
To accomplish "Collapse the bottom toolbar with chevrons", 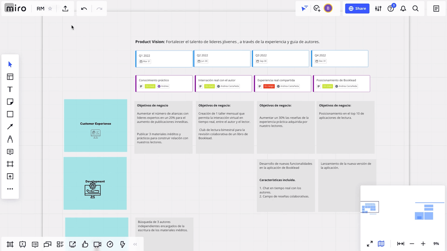I will (135, 244).
